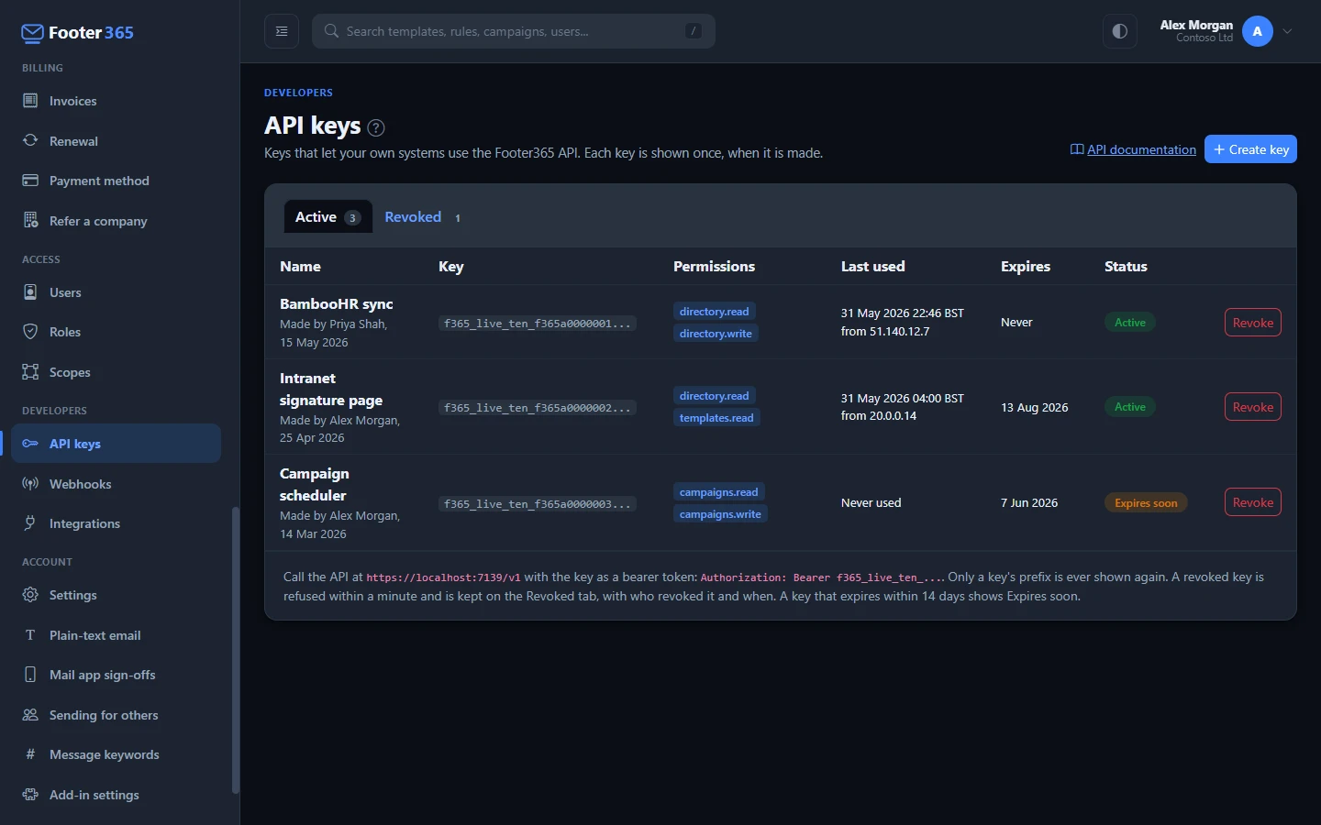Open the help icon beside API keys
This screenshot has width=1321, height=825.
(x=376, y=127)
